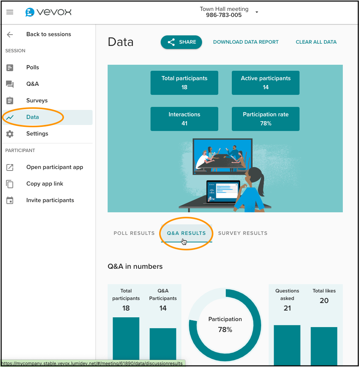This screenshot has width=359, height=367.
Task: Click the meeting illustration image
Action: [x=225, y=175]
